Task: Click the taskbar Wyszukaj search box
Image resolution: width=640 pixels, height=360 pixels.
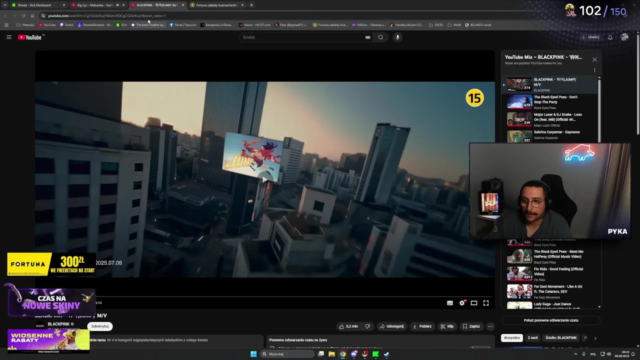Action: pos(286,354)
